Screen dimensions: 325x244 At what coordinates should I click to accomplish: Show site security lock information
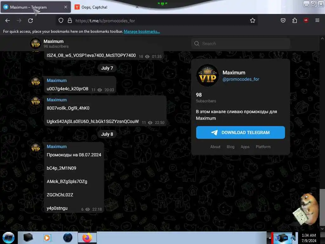(70, 21)
